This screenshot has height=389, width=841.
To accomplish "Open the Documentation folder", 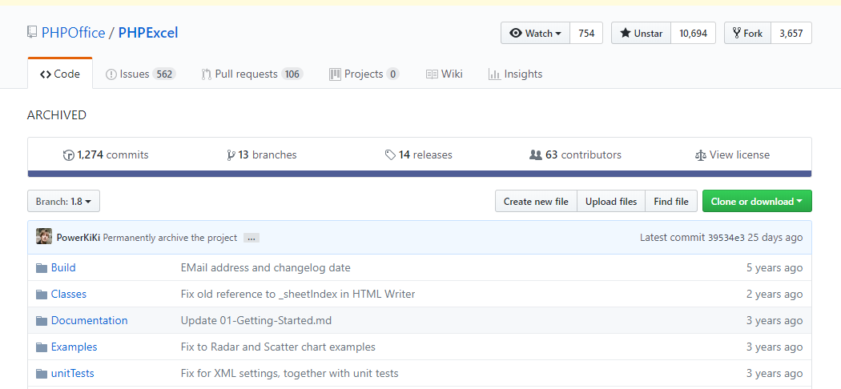I will [x=90, y=320].
